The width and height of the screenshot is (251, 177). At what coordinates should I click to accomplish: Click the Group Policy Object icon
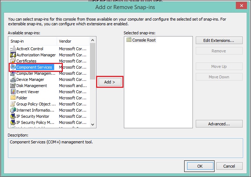[x=13, y=104]
